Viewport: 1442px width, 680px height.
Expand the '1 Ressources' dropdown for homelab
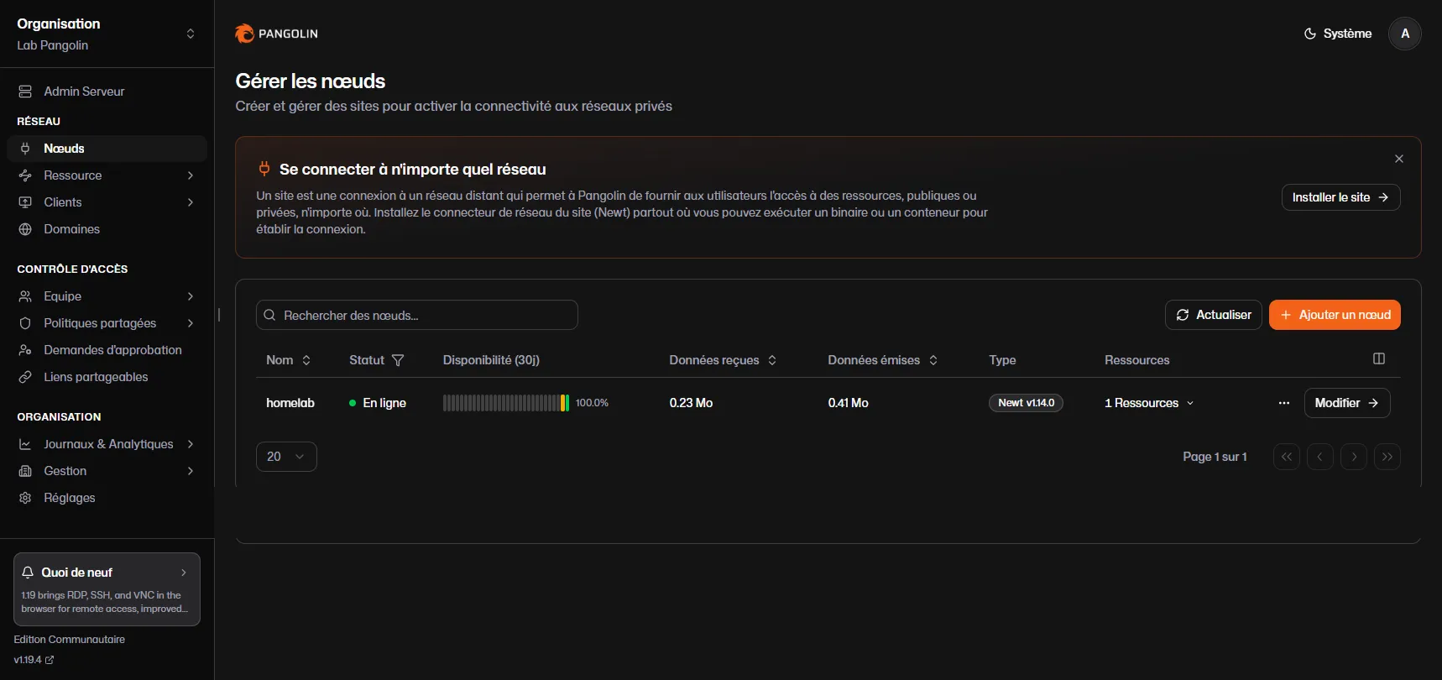click(1149, 403)
